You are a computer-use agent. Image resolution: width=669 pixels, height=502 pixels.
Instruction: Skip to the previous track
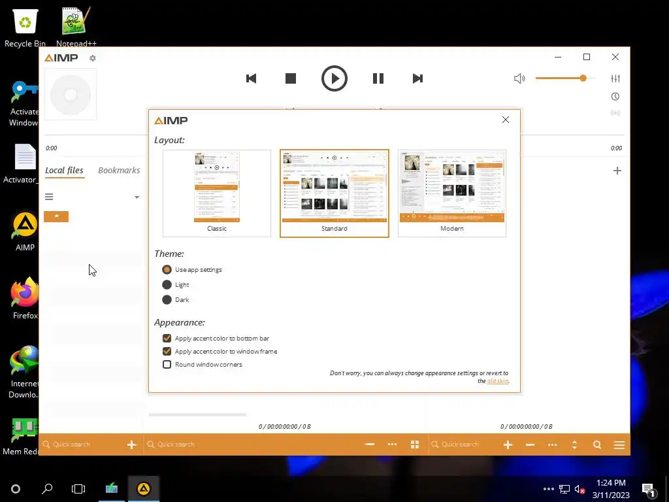click(x=252, y=78)
